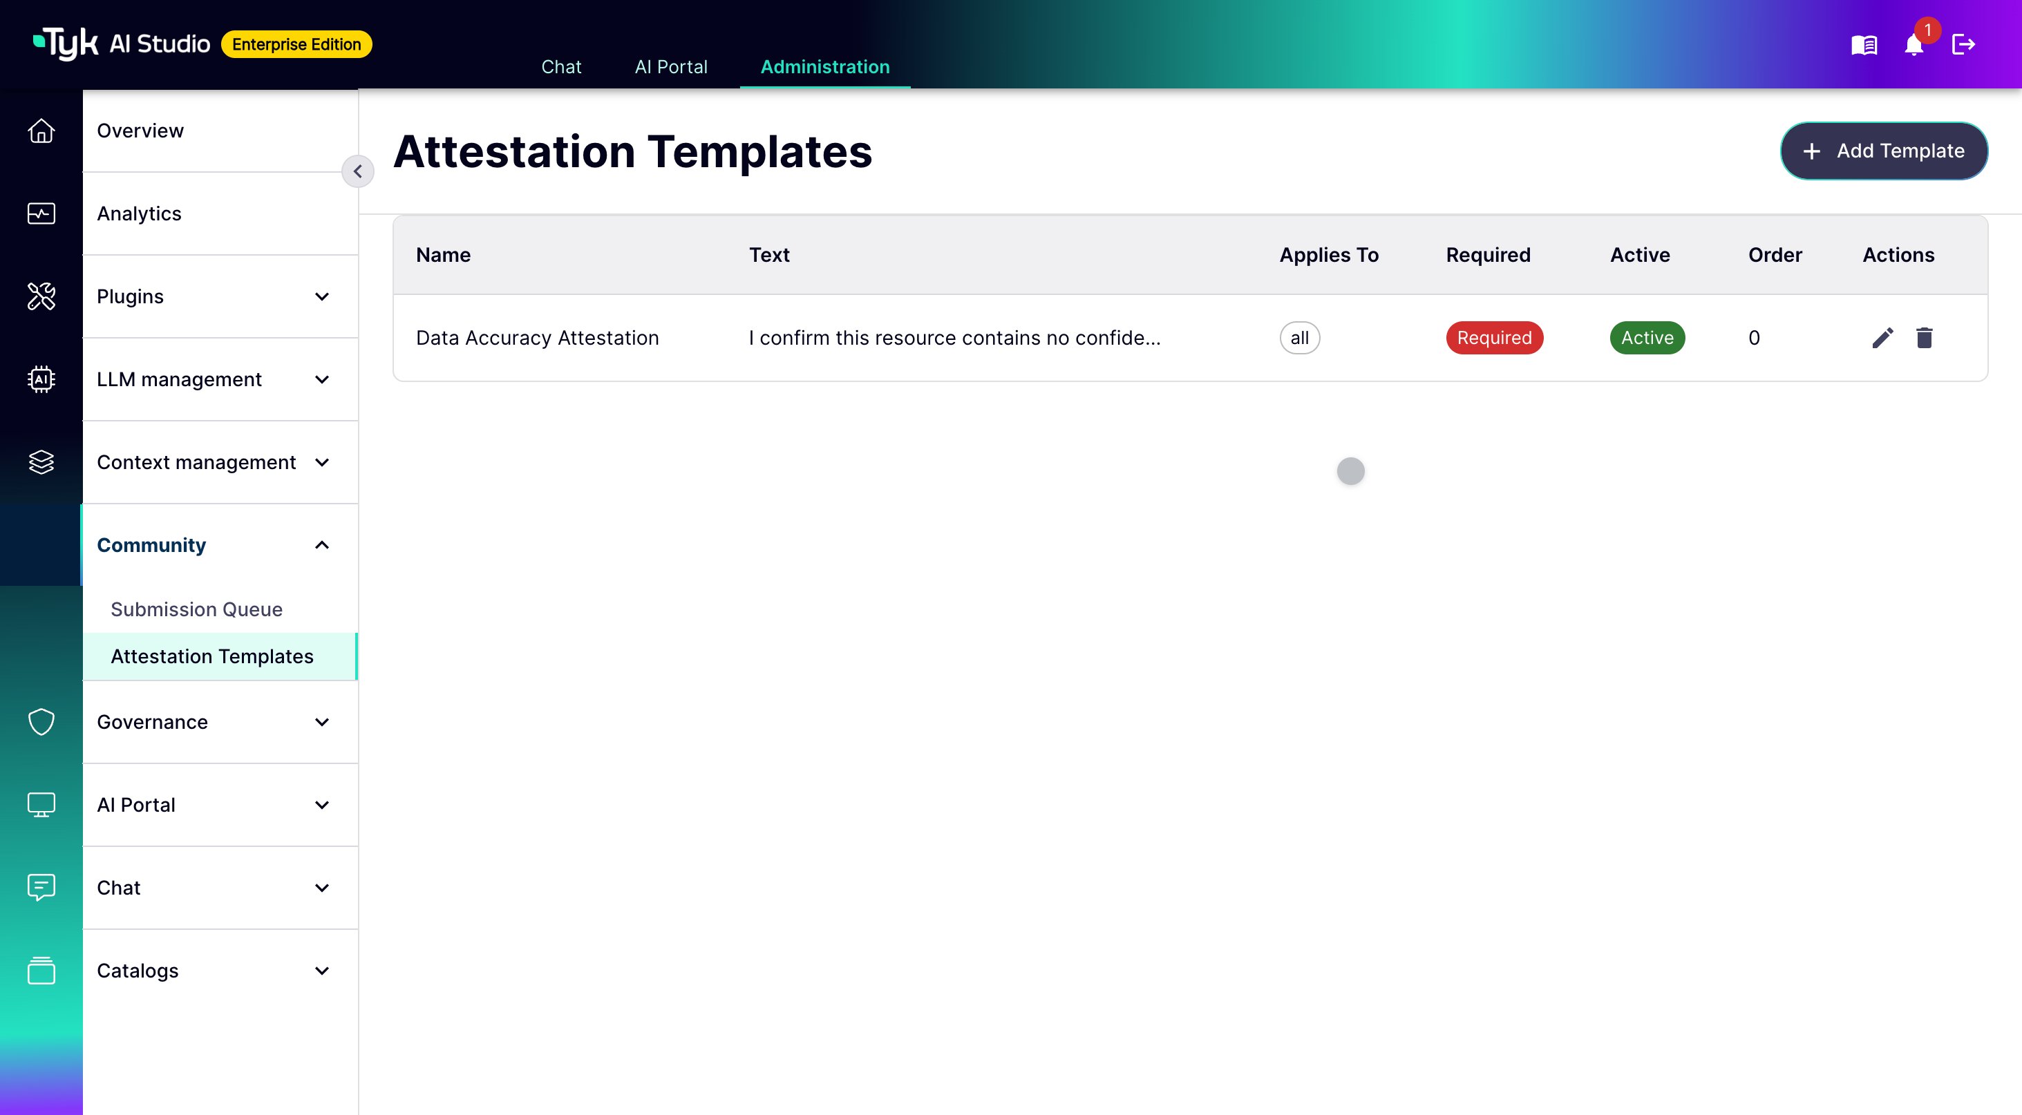Click the monitor AI Portal icon in the rail
Screen dimensions: 2022x1115
41,805
